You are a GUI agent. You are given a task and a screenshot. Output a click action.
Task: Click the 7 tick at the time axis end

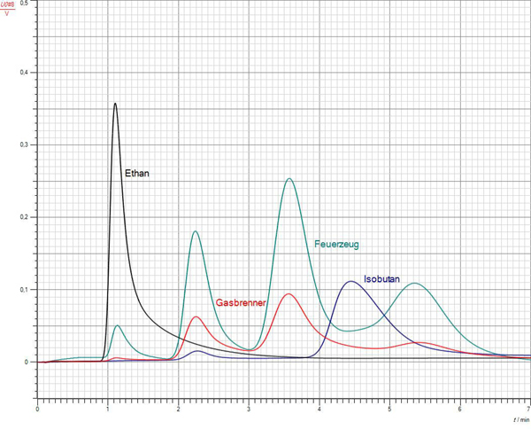528,410
